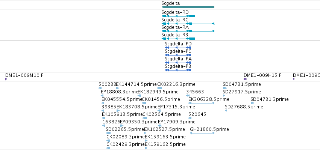Open EST EP18808.3prime
The width and height of the screenshot is (320, 150).
102,96
